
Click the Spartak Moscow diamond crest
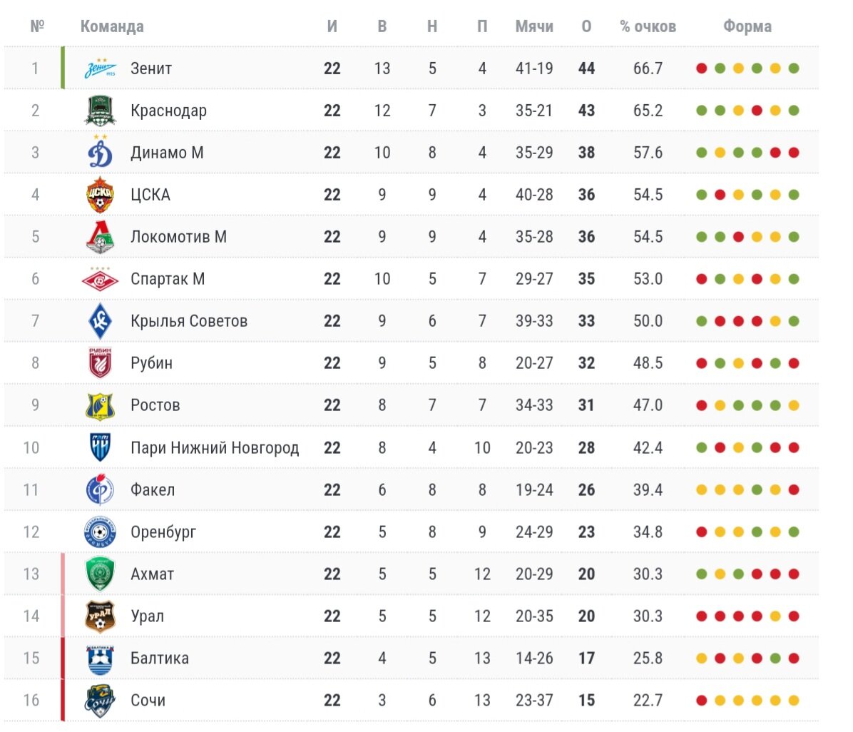pyautogui.click(x=100, y=279)
